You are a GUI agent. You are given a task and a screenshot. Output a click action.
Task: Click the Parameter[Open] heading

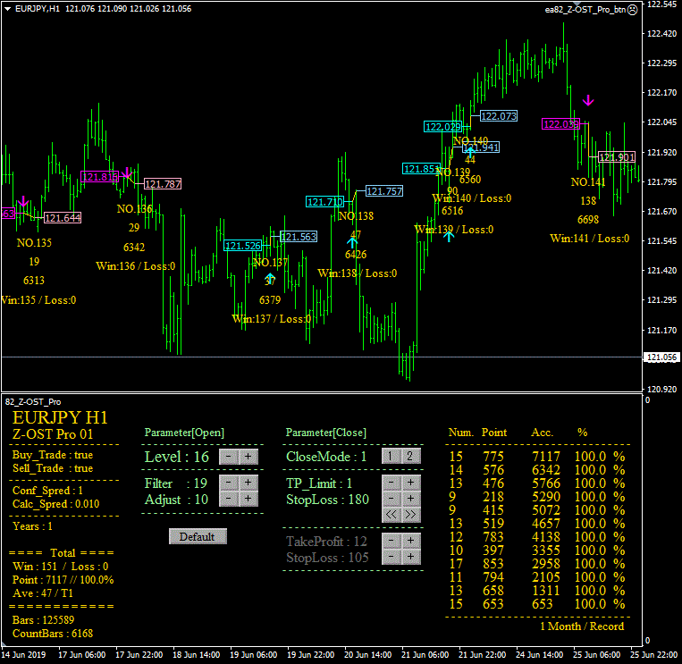[184, 433]
